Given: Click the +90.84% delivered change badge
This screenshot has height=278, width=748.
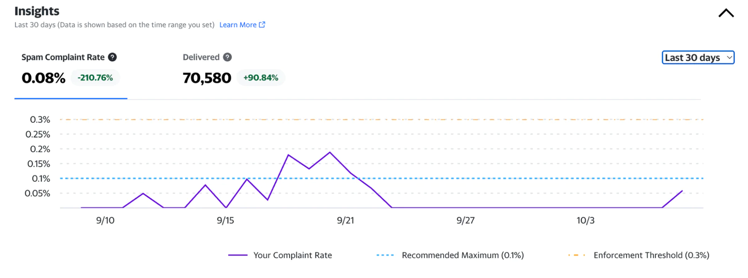Looking at the screenshot, I should click(x=261, y=78).
